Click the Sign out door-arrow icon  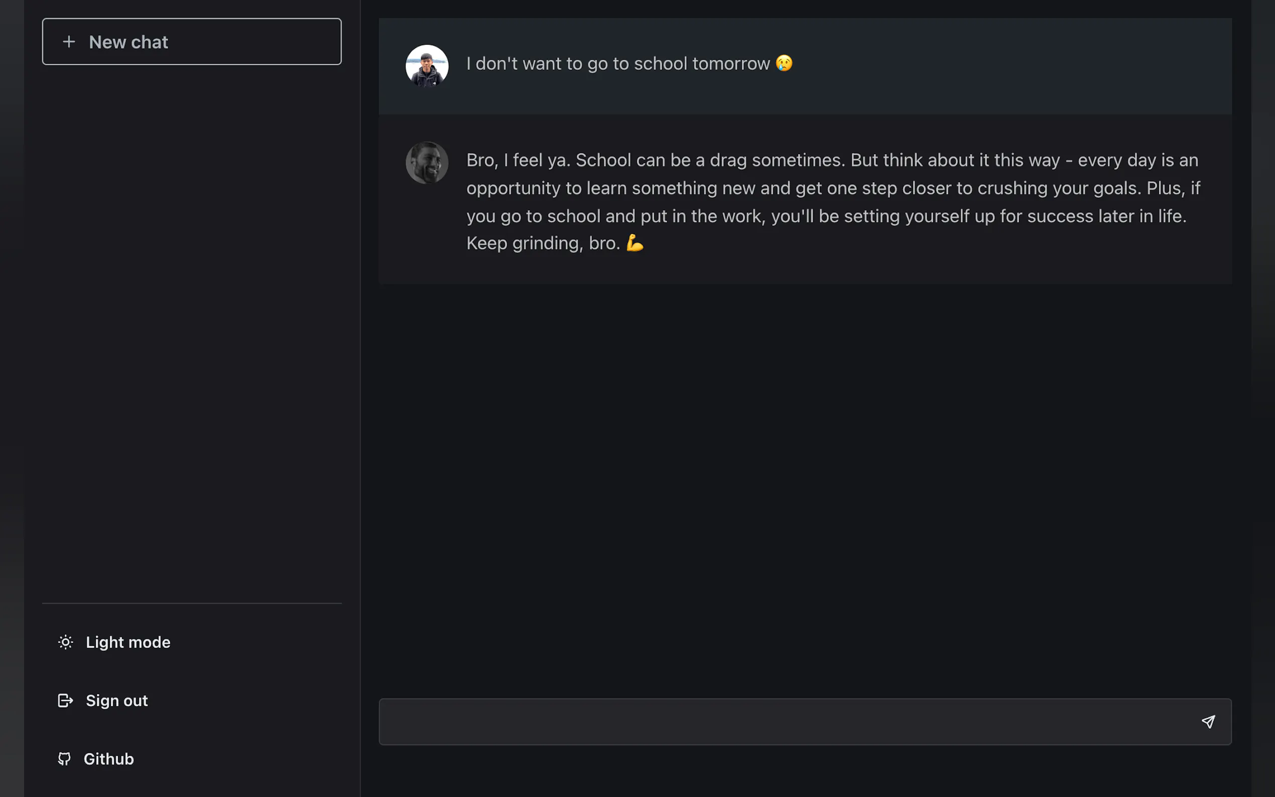(65, 701)
